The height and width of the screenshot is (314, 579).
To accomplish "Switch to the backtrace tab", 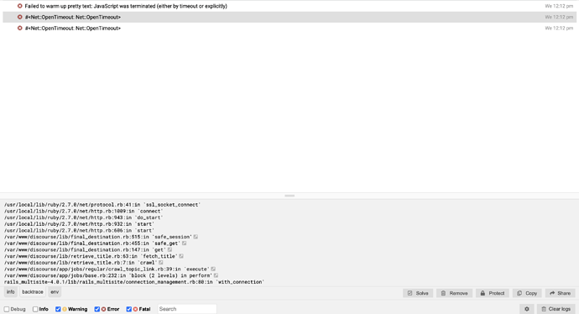I will pyautogui.click(x=33, y=292).
